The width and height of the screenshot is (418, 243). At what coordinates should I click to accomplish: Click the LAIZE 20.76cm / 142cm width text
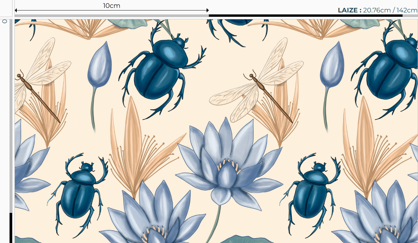pos(377,10)
